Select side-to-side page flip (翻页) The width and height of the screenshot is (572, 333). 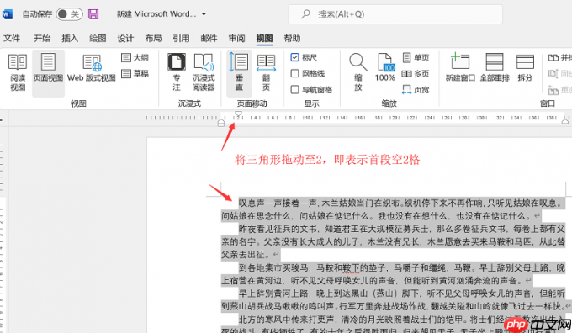click(267, 72)
